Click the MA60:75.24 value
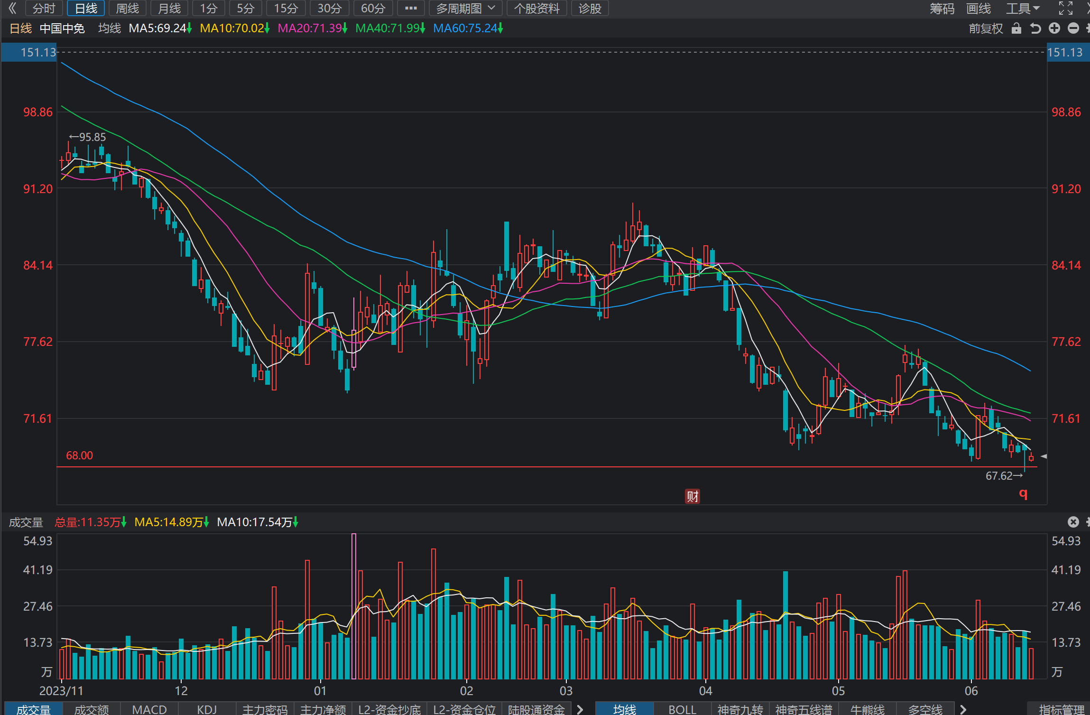The height and width of the screenshot is (715, 1090). 468,28
